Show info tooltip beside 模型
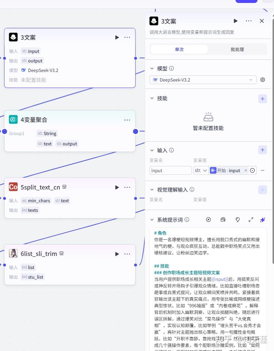274x351 pixels. point(171,69)
